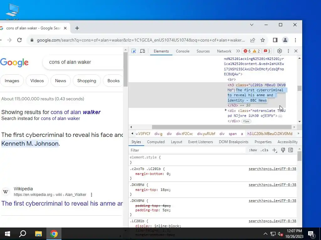Open the rendering emulations brush icon
This screenshot has height=240, width=321.
tap(283, 150)
